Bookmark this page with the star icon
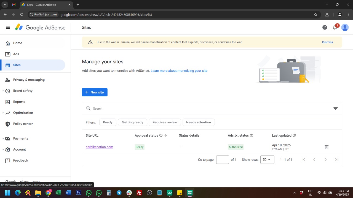This screenshot has width=353, height=198. pos(315,15)
